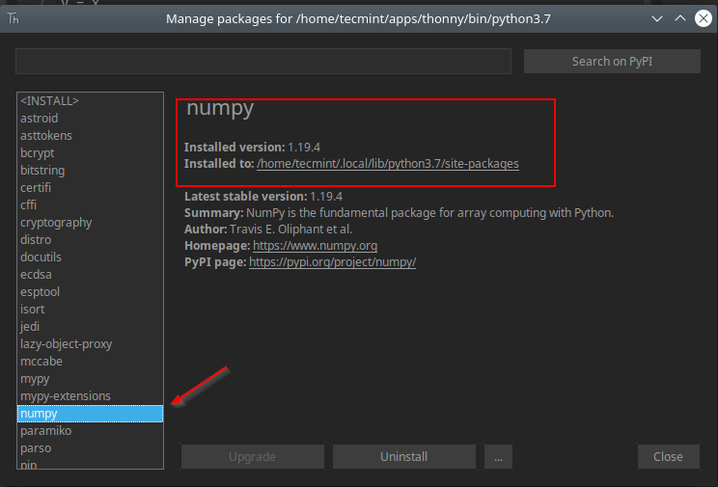The width and height of the screenshot is (718, 487).
Task: Open the numpy.org homepage link
Action: point(315,246)
